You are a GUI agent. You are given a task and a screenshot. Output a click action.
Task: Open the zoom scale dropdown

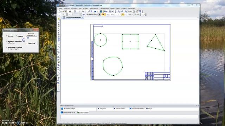(134, 12)
